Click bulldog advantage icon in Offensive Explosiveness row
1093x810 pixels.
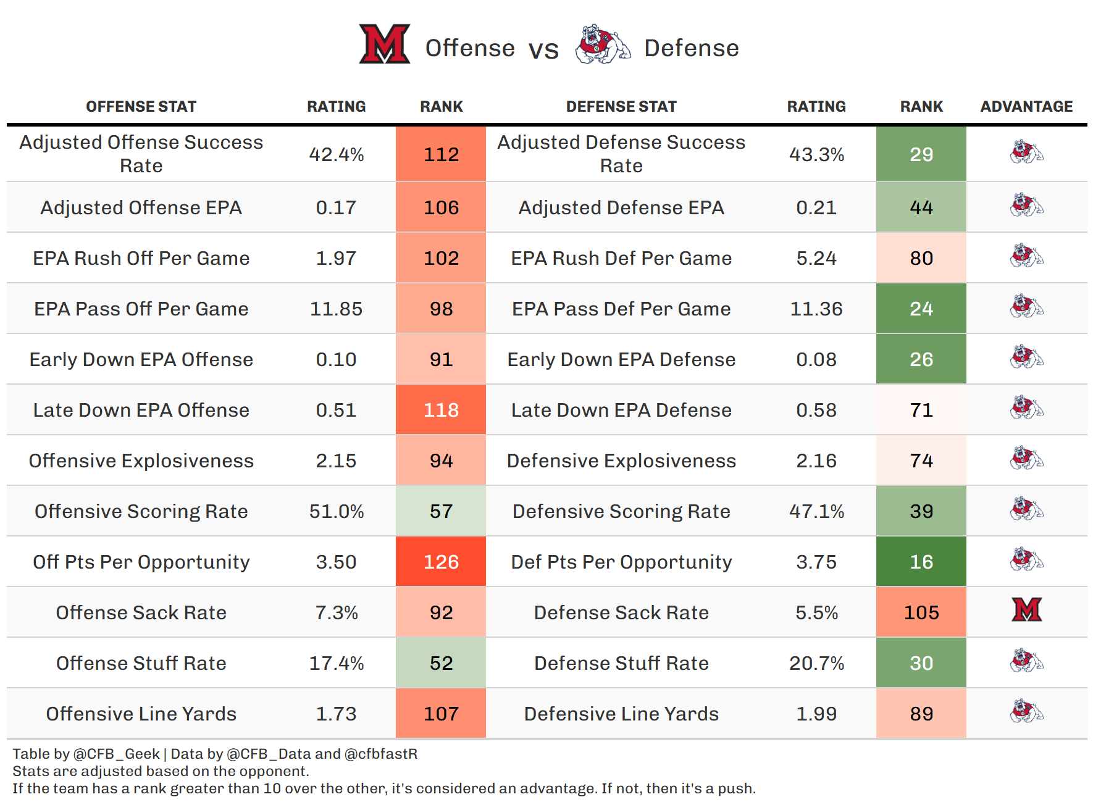click(1026, 458)
